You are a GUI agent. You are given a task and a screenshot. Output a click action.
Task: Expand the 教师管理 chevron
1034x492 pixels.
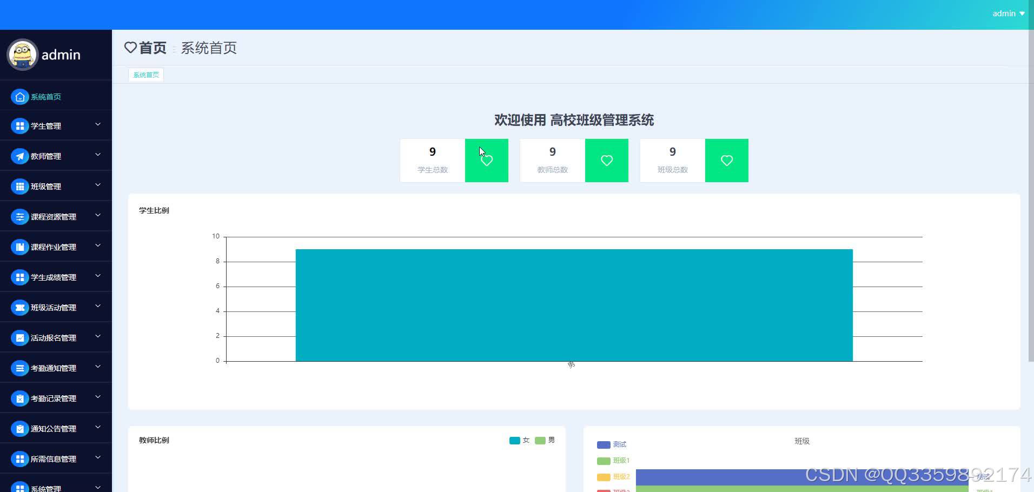point(98,155)
